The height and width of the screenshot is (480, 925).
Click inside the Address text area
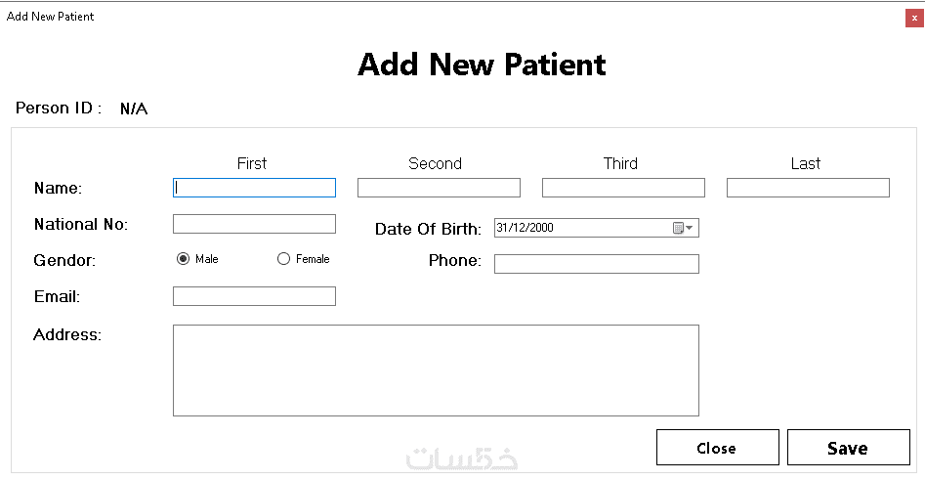click(436, 371)
